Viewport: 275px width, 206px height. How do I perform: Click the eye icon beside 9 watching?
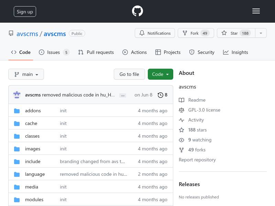(181, 140)
